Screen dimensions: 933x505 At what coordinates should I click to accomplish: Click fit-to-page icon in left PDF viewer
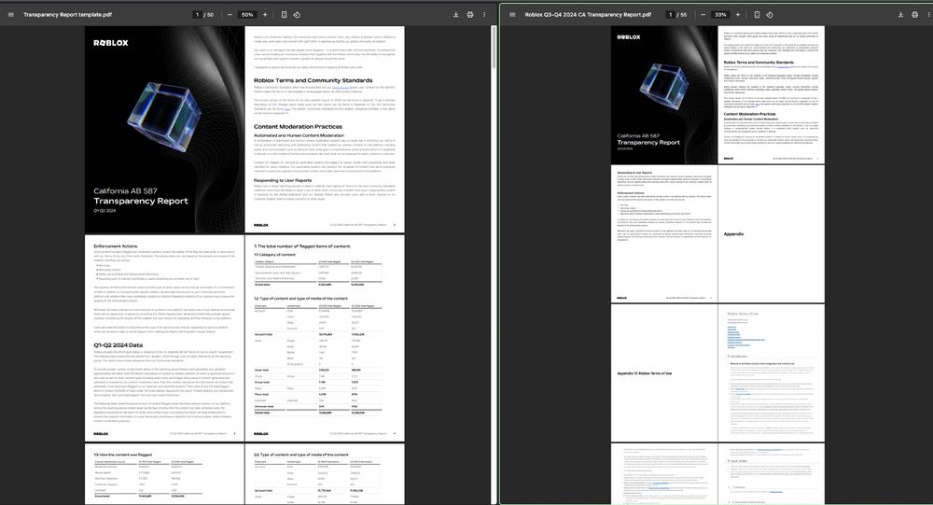click(x=284, y=14)
